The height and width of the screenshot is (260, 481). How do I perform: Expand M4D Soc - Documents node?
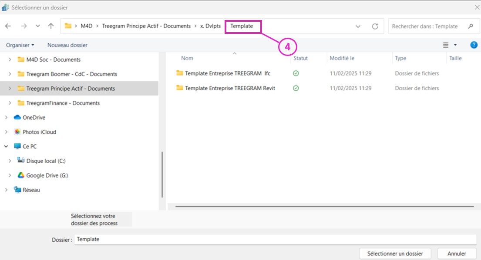pos(10,60)
